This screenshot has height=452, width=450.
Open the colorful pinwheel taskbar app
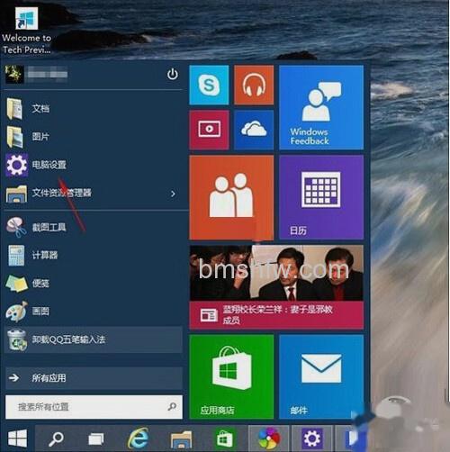click(269, 438)
